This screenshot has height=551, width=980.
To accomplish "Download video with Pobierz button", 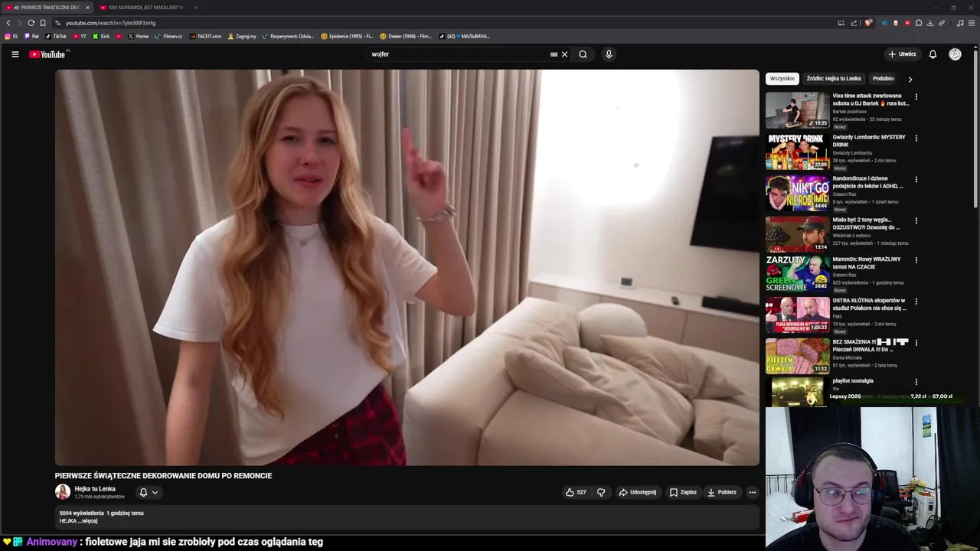I will 722,492.
